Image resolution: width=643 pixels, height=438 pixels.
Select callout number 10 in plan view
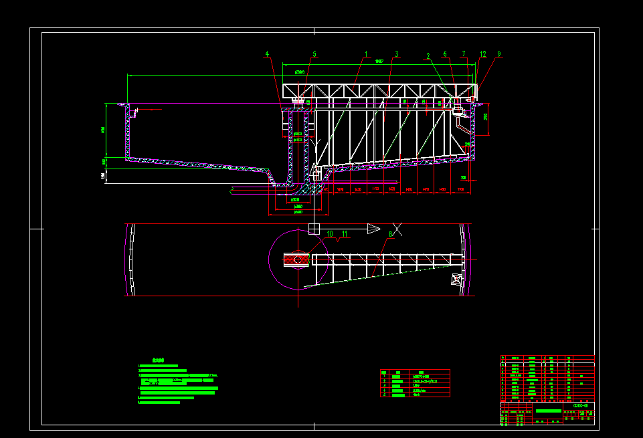click(330, 234)
